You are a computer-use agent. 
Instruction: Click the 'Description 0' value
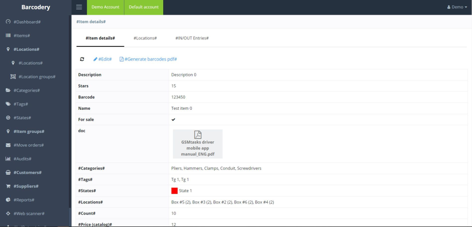[x=183, y=75]
